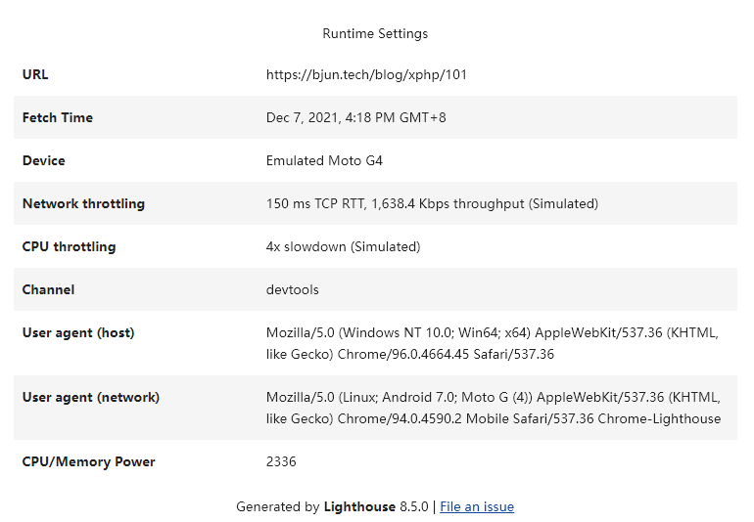
Task: Click the devtools channel value
Action: pyautogui.click(x=293, y=289)
